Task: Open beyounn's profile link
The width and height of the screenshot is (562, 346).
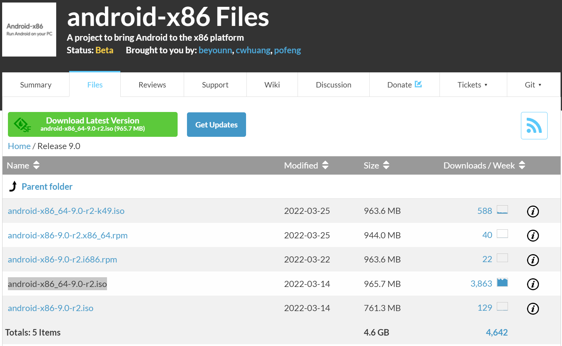Action: (215, 50)
